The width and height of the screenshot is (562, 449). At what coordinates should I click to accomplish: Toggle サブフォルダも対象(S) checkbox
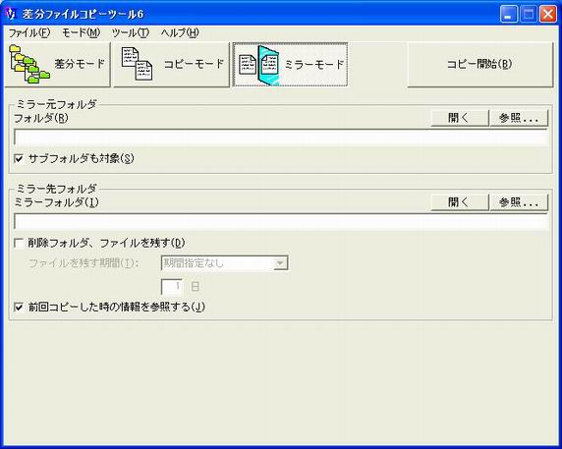click(x=19, y=158)
